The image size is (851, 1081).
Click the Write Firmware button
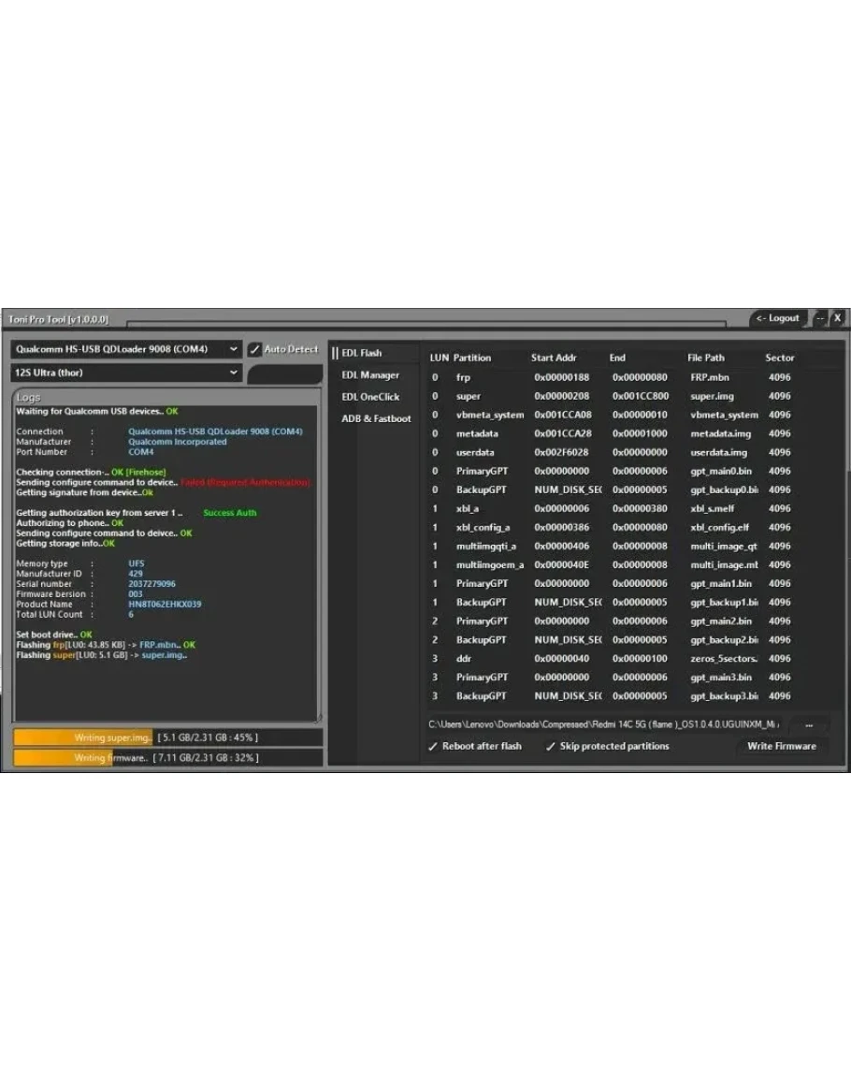781,747
